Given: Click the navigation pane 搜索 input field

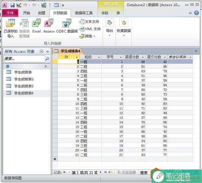Looking at the screenshot, I should coord(24,59).
